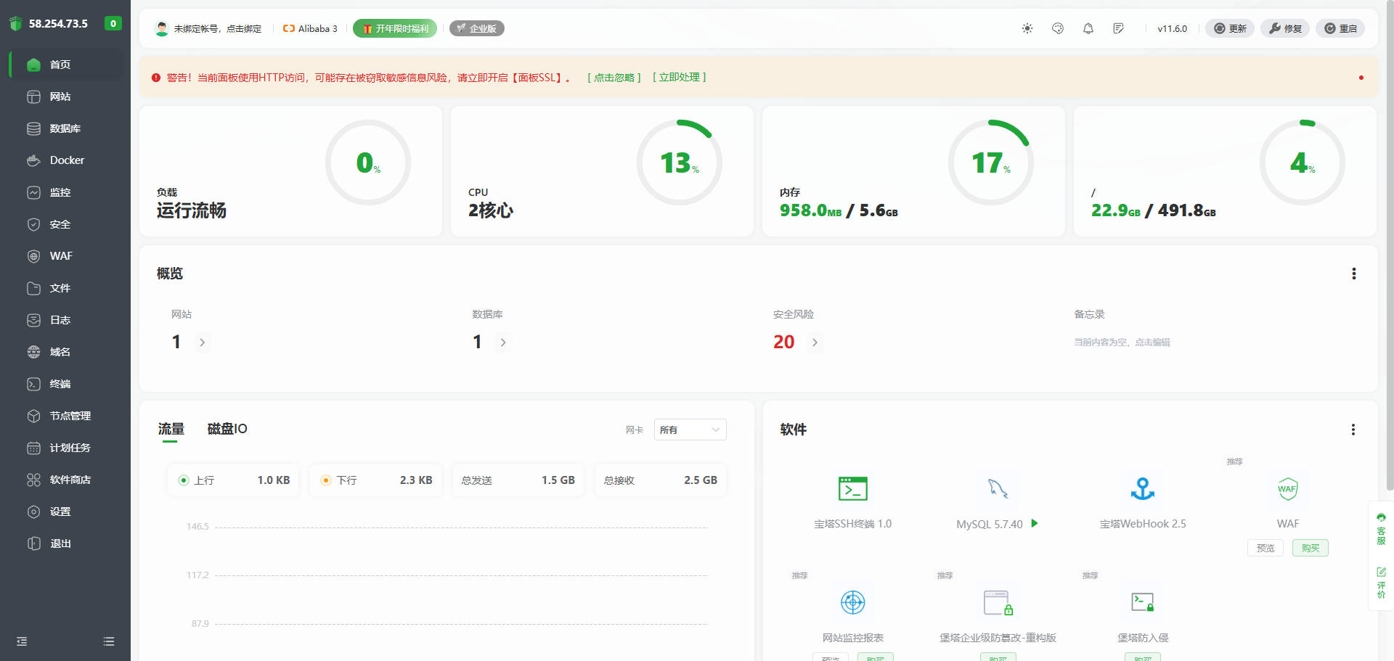Image resolution: width=1394 pixels, height=661 pixels.
Task: Click the memory usage 17% gauge
Action: point(990,163)
